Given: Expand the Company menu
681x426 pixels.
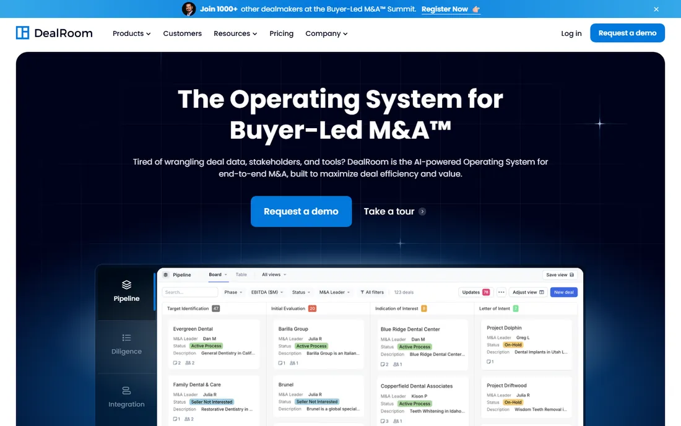Looking at the screenshot, I should pos(327,33).
